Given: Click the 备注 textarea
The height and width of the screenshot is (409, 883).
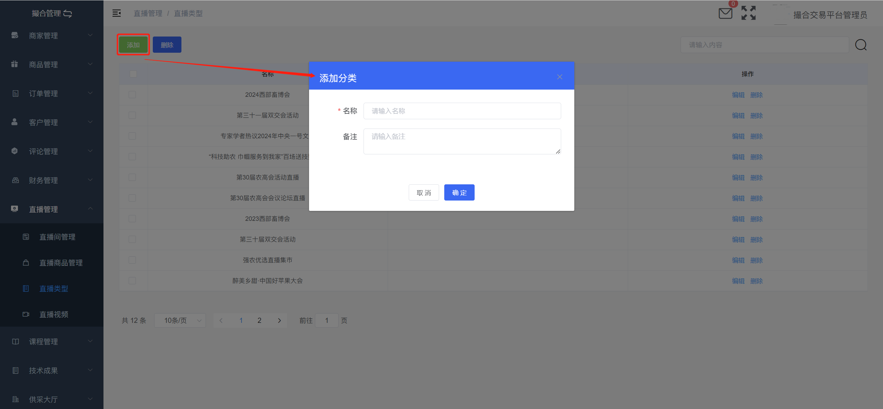Looking at the screenshot, I should pos(462,141).
